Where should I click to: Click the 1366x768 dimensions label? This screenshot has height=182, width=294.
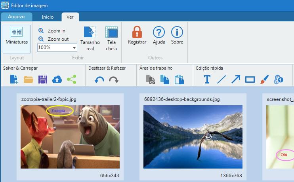point(231,175)
